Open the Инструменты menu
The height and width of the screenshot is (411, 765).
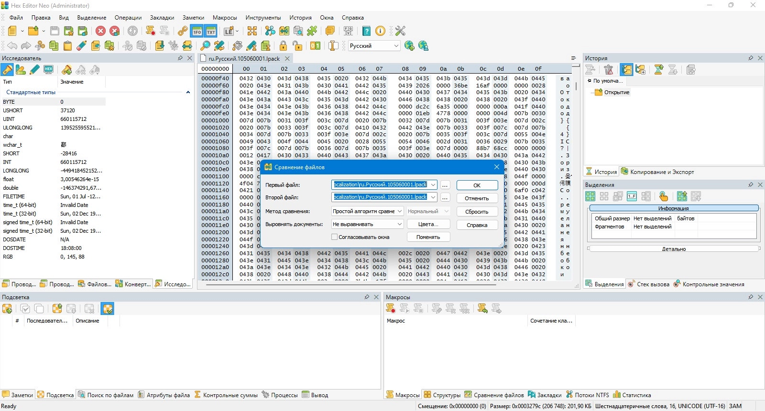pyautogui.click(x=263, y=18)
